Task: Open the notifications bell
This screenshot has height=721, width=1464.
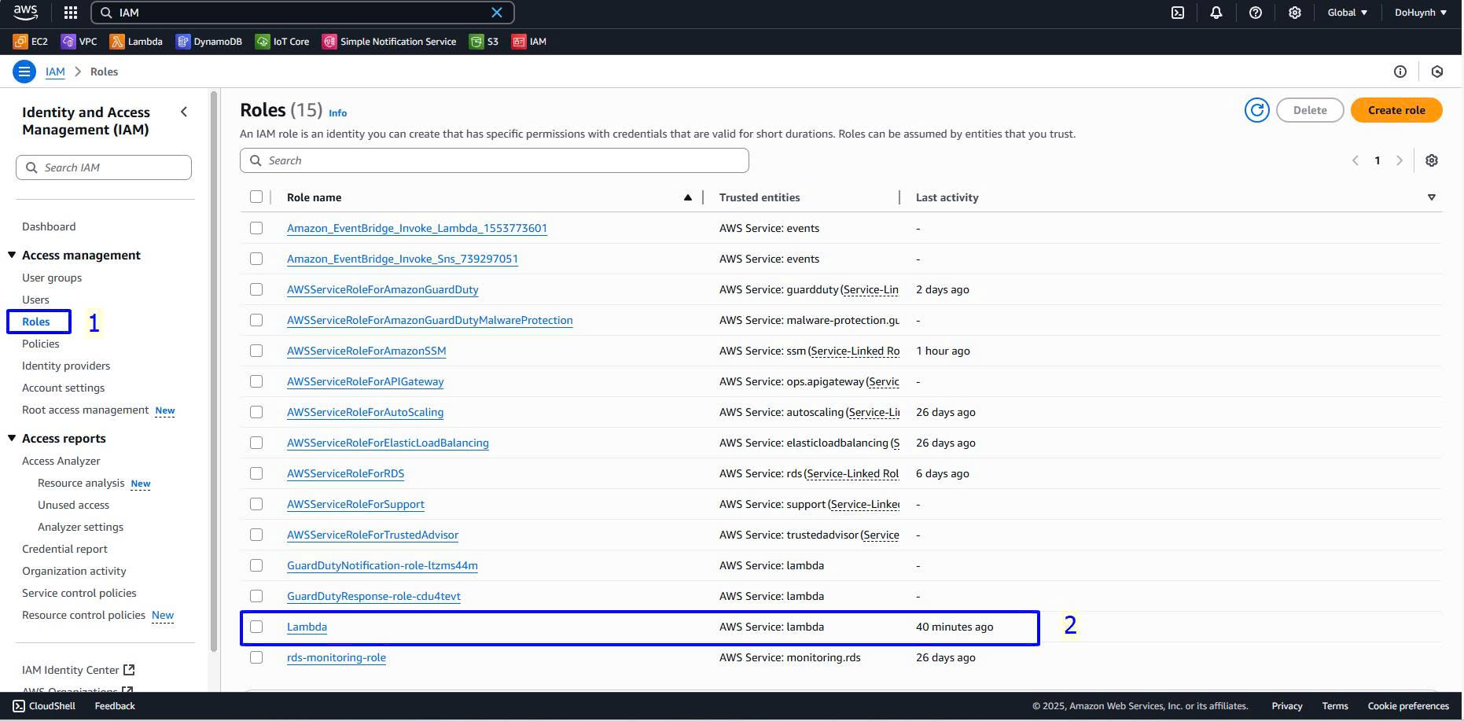Action: click(x=1216, y=13)
